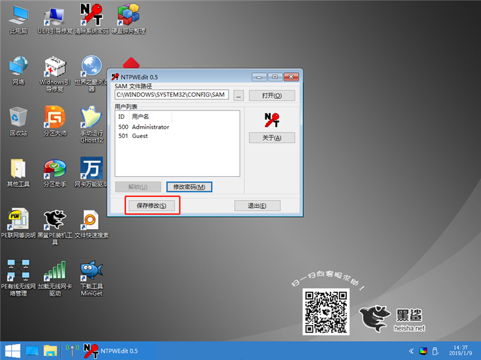Click the '...' browse button for SAM path
Screen dimensions: 481x360
238,95
